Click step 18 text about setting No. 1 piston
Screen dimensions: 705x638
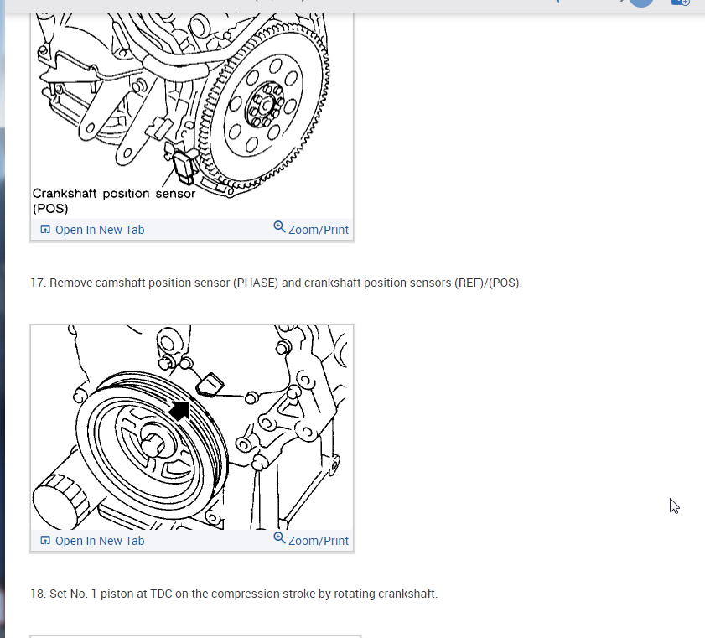point(234,594)
